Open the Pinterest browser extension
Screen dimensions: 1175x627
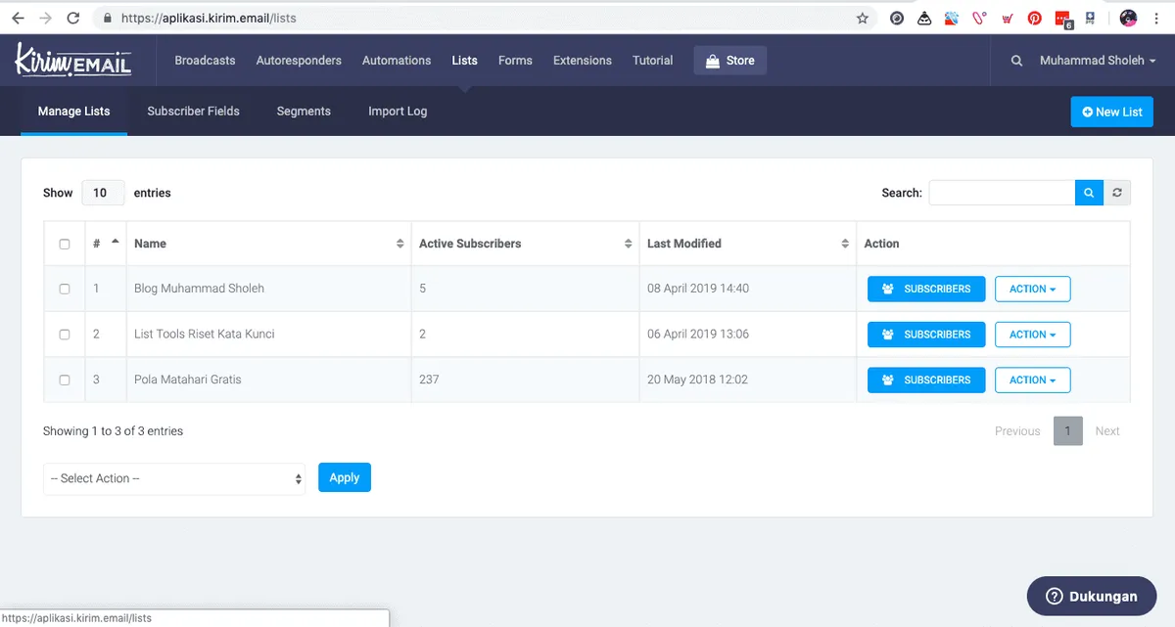[x=1034, y=18]
